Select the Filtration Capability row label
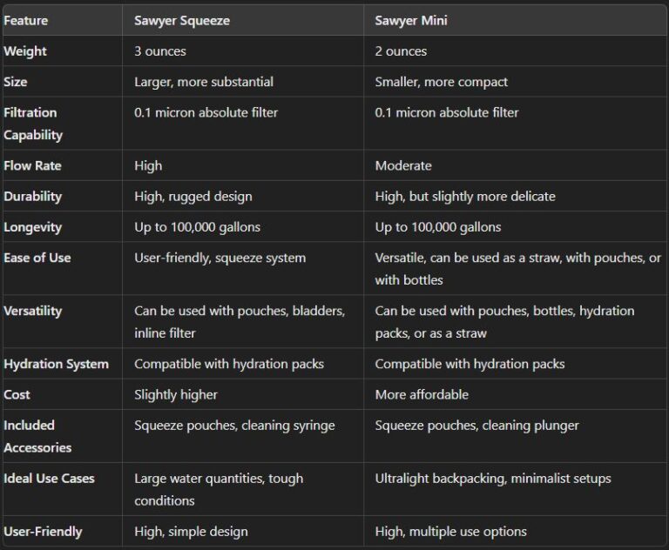 pyautogui.click(x=33, y=124)
